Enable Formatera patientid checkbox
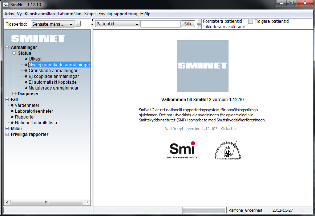Screen dimensions: 315x216 click(x=199, y=21)
